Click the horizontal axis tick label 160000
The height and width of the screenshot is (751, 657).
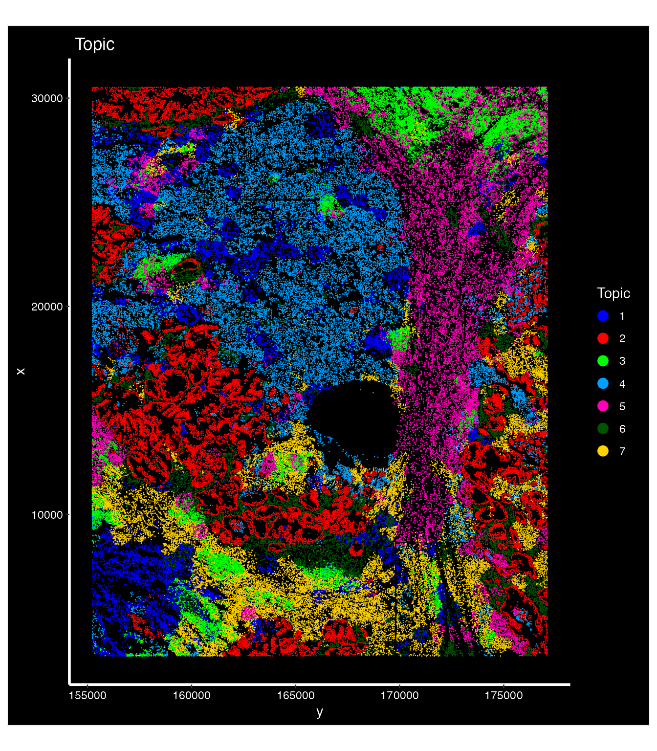[x=192, y=696]
